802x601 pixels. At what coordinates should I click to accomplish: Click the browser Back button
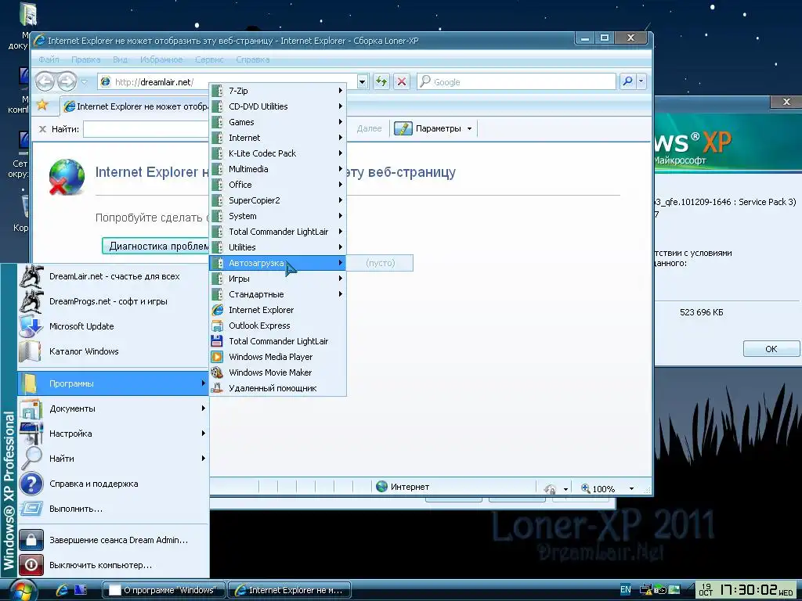[45, 81]
